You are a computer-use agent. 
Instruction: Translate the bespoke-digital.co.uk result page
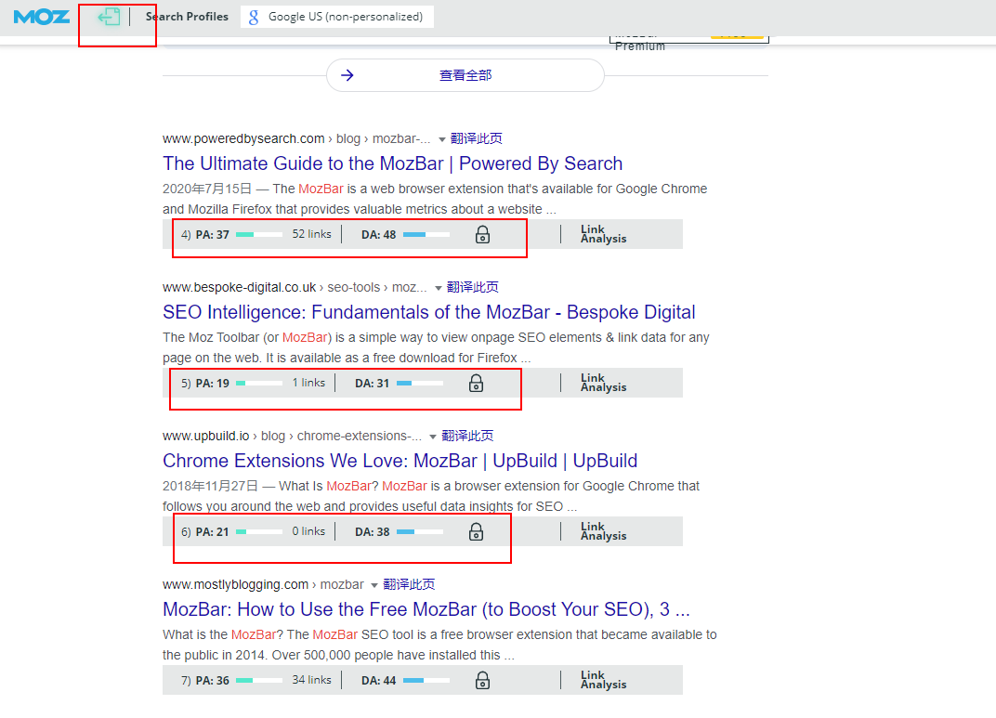tap(473, 287)
